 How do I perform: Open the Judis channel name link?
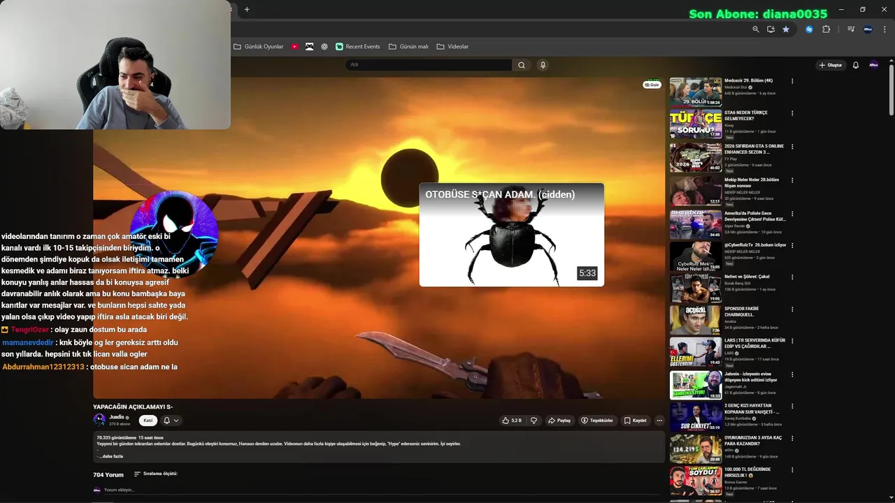pos(117,417)
